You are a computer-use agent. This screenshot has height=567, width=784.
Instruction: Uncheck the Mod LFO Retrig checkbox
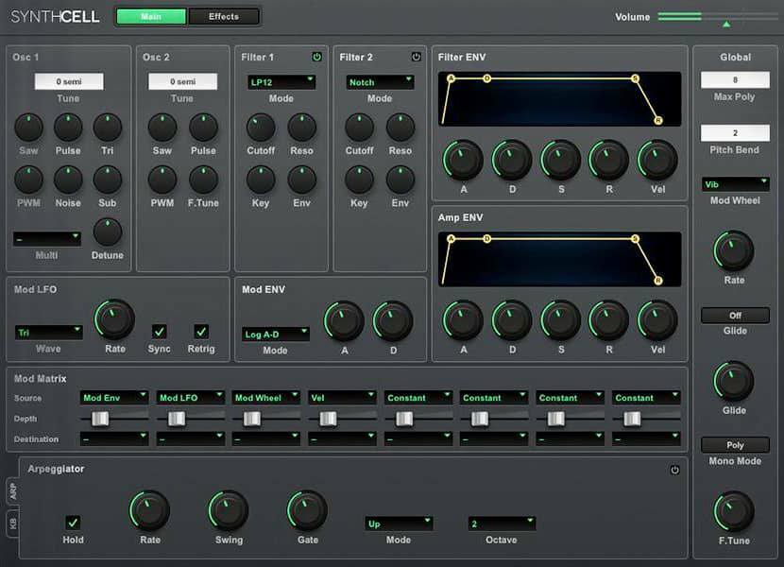[x=201, y=332]
